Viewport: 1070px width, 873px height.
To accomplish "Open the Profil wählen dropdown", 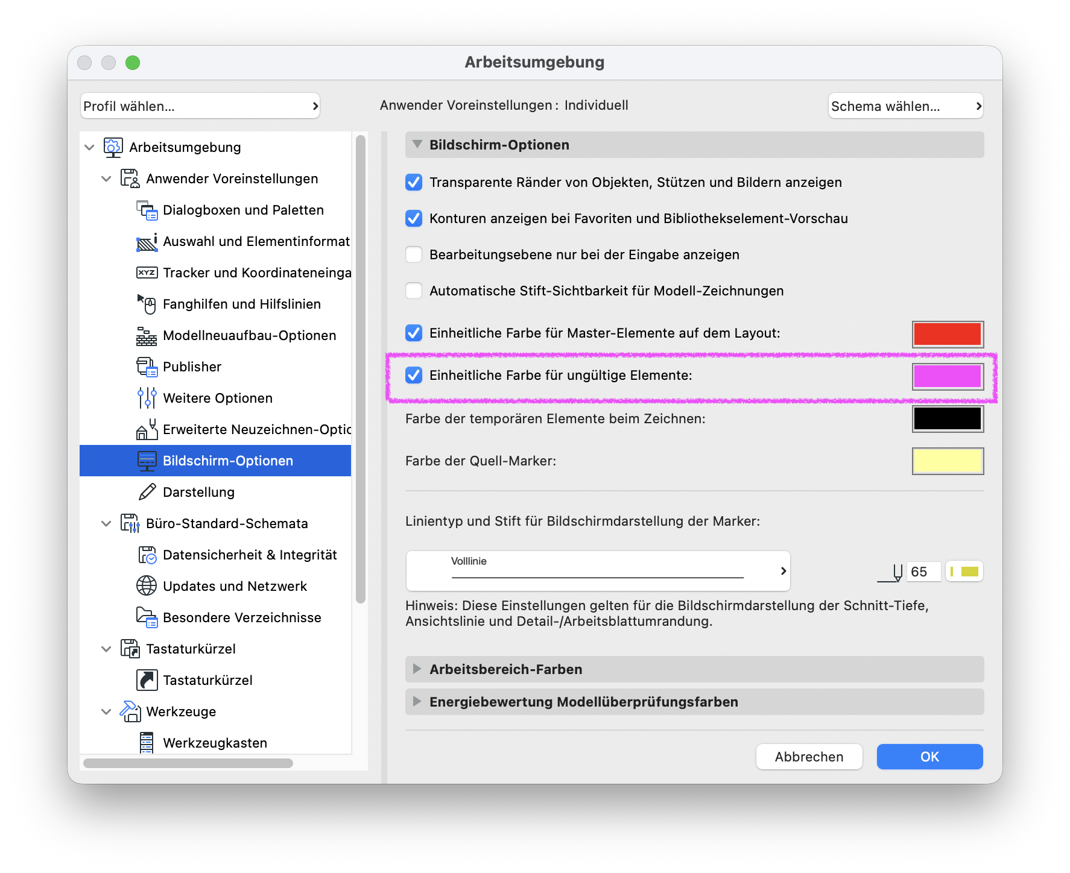I will (x=200, y=106).
